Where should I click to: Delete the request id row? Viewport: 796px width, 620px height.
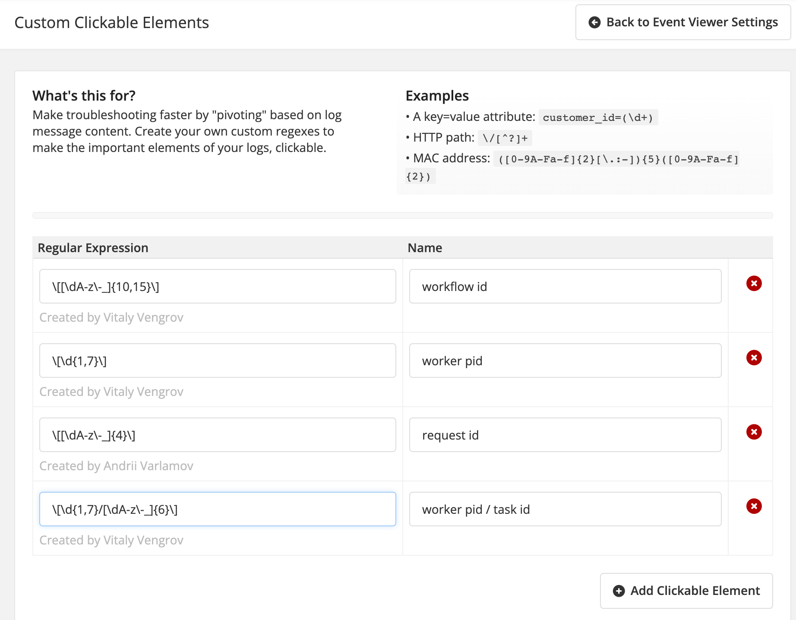click(754, 432)
